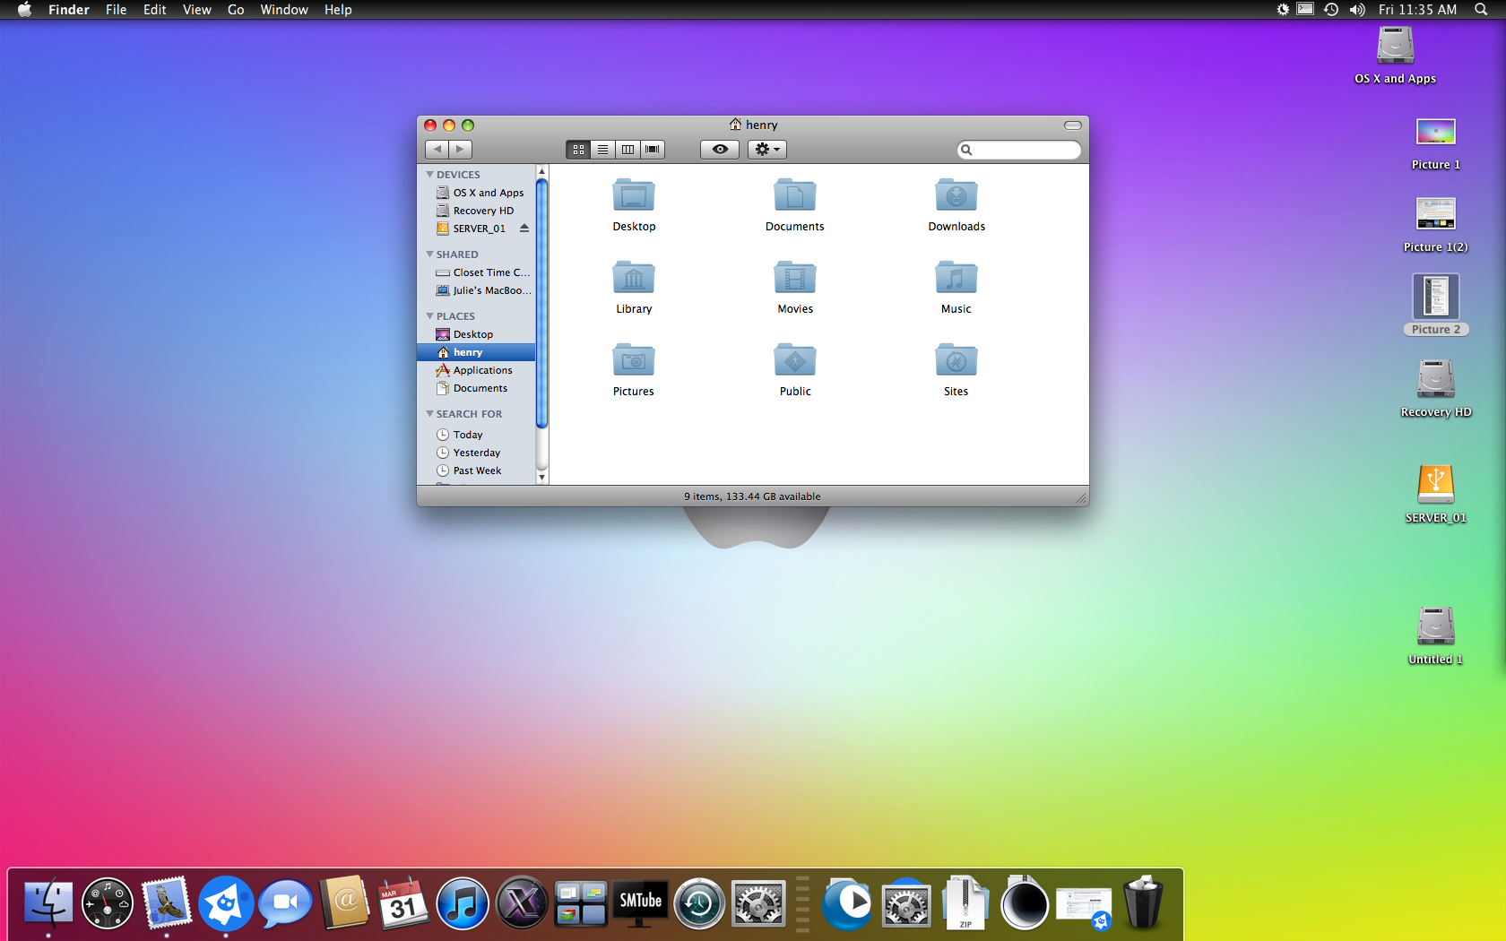Select Applications in the sidebar
Image resolution: width=1506 pixels, height=941 pixels.
(x=482, y=370)
